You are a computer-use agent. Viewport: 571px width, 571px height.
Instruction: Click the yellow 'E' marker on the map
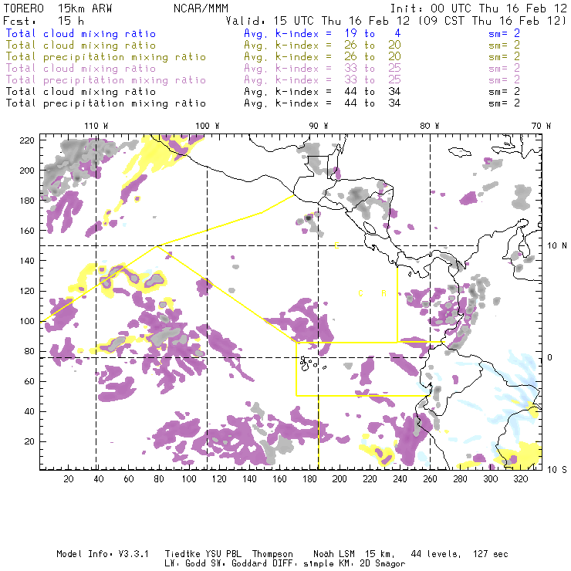tap(337, 246)
